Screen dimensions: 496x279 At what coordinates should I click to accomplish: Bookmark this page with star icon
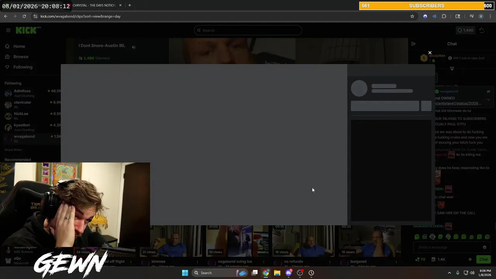(x=412, y=16)
